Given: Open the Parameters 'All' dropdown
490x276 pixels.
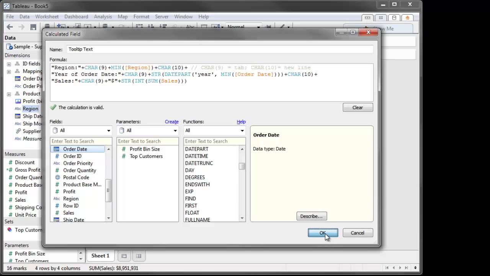Looking at the screenshot, I should pos(147,130).
